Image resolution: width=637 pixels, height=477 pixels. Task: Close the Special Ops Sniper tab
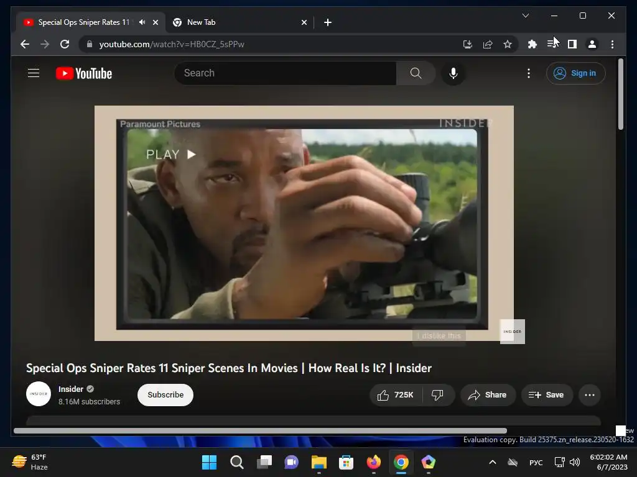[x=156, y=22]
